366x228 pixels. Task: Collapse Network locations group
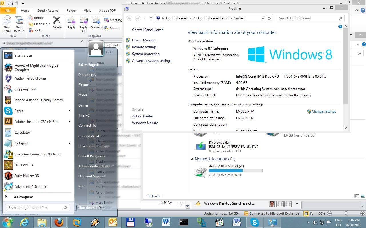pyautogui.click(x=192, y=159)
